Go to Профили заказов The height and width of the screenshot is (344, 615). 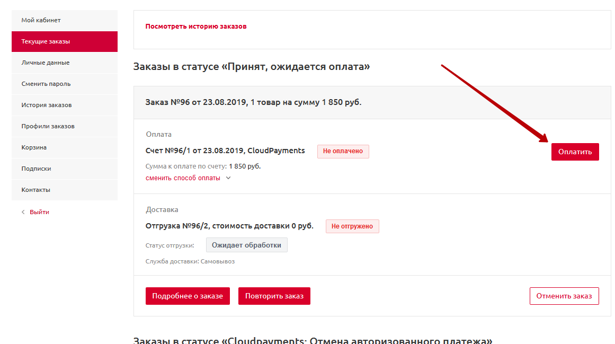click(64, 126)
